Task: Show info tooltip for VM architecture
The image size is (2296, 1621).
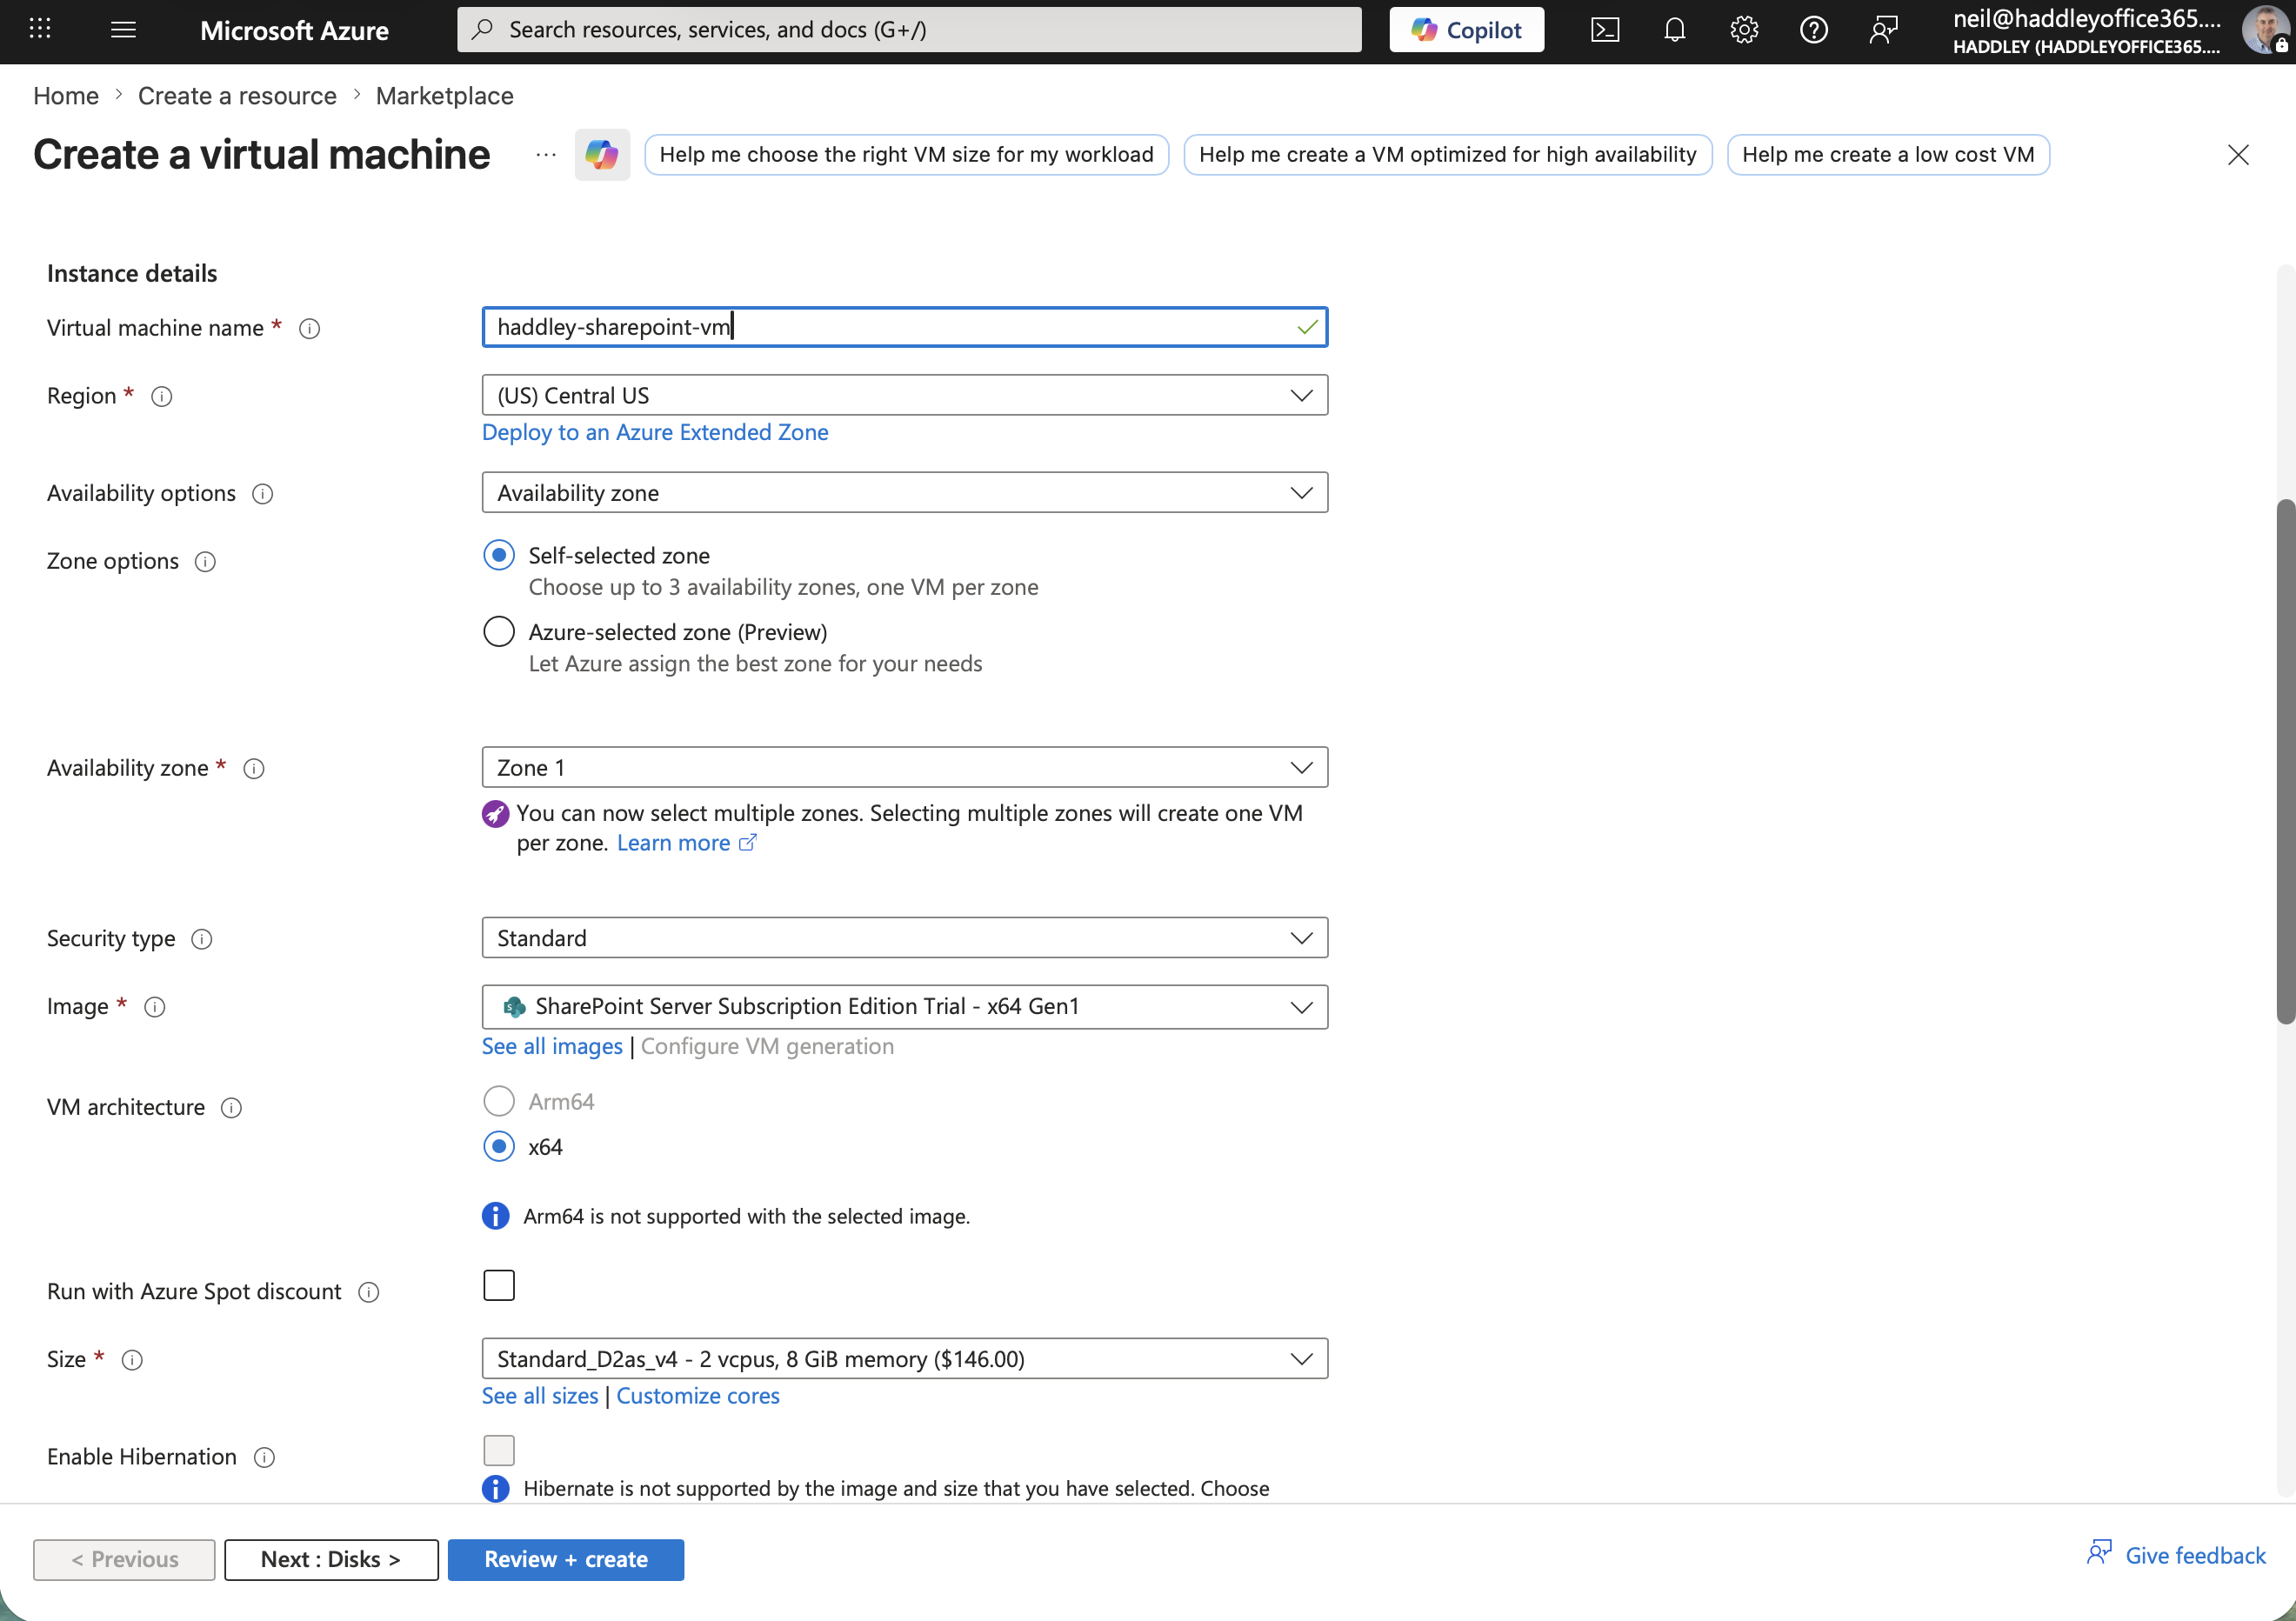Action: (231, 1108)
